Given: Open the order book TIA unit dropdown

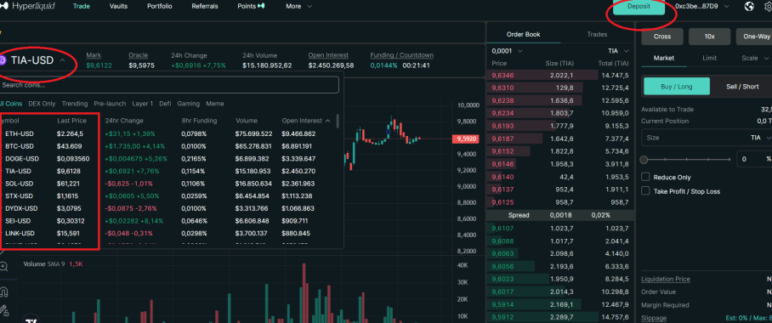Looking at the screenshot, I should [x=618, y=51].
